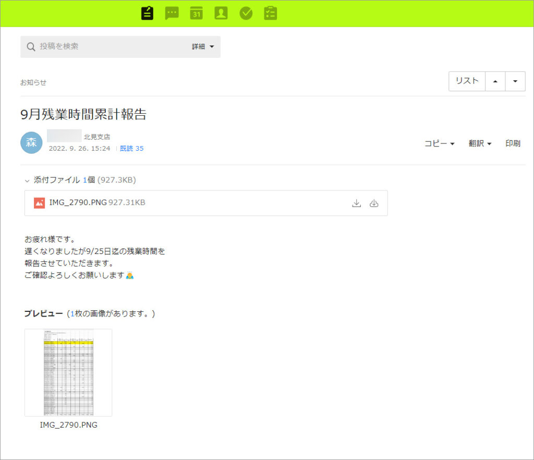Open the clipboard checklist survey icon
The width and height of the screenshot is (534, 460).
coord(270,13)
